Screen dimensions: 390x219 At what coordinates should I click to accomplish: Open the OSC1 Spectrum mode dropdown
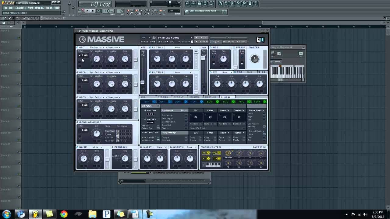click(114, 47)
